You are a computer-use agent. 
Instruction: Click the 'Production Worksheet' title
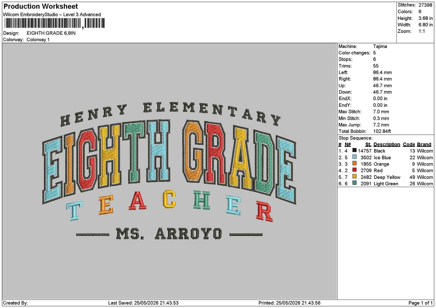(x=40, y=6)
